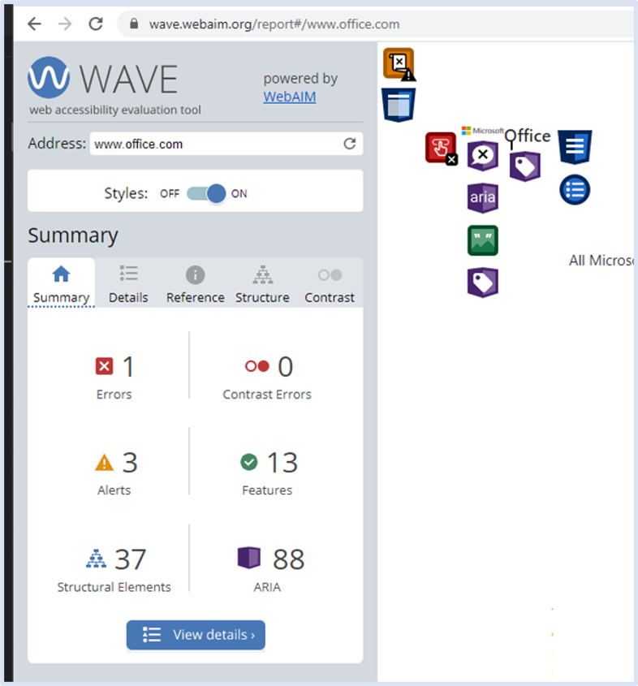This screenshot has width=638, height=686.
Task: Click the Microsoft logo on the page
Action: click(x=483, y=131)
